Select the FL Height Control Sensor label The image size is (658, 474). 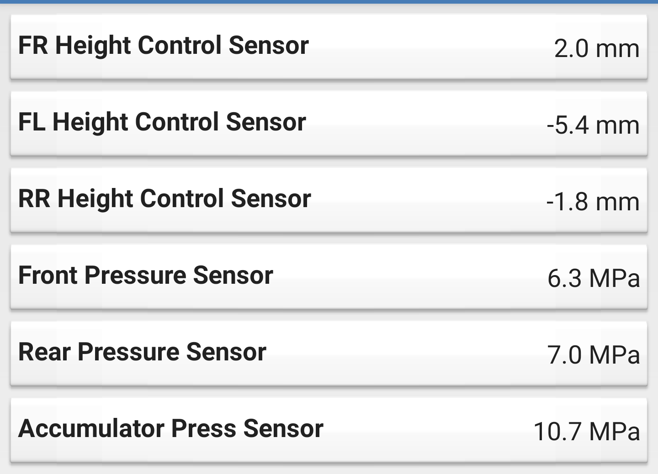coord(162,123)
